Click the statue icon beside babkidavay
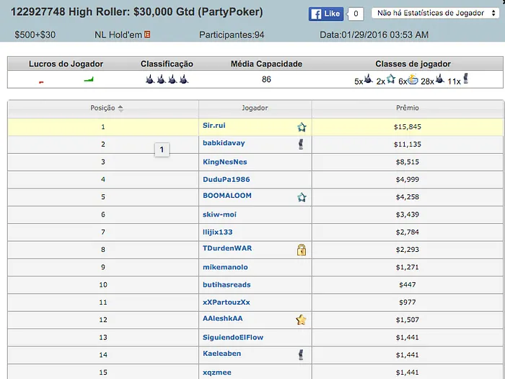505x379 pixels. (x=301, y=144)
